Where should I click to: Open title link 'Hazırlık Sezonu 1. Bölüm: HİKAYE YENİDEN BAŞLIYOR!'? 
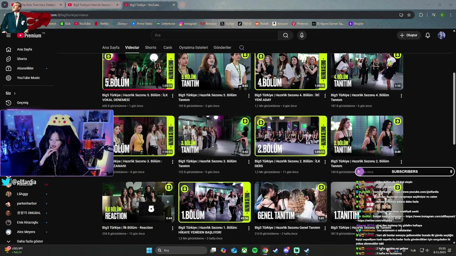208,230
